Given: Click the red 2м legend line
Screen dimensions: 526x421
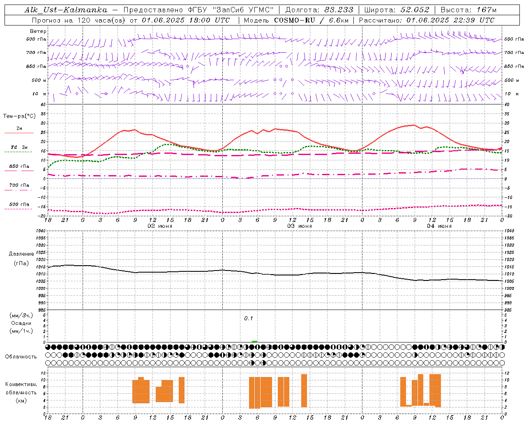Looking at the screenshot, I should click(19, 133).
